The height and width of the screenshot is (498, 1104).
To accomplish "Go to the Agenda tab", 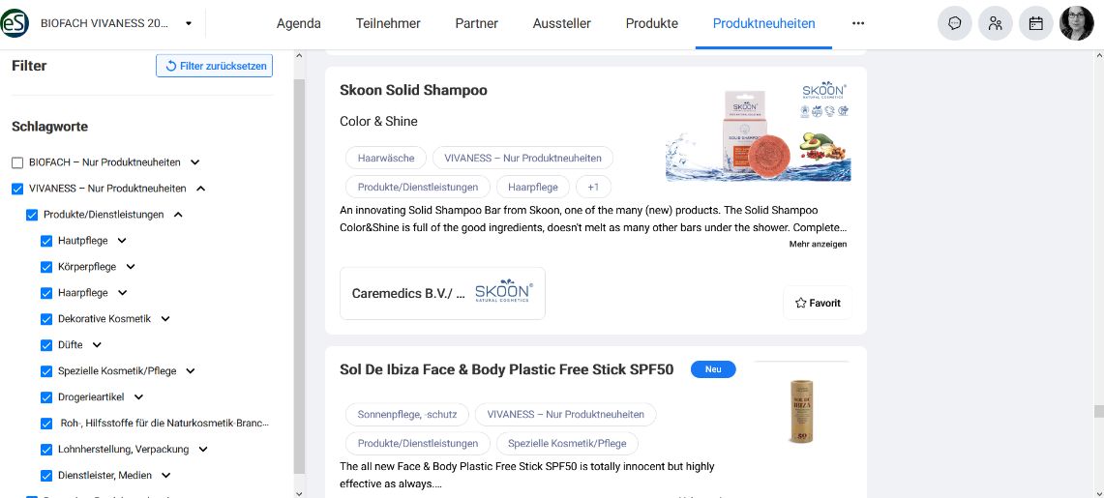I will point(298,23).
